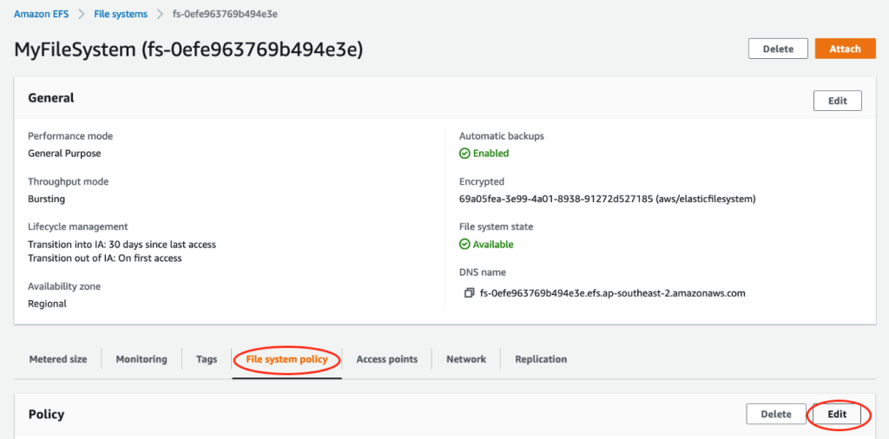889x439 pixels.
Task: Delete the file system policy
Action: tap(775, 414)
